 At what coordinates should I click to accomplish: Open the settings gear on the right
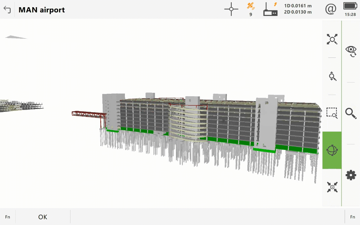[351, 175]
